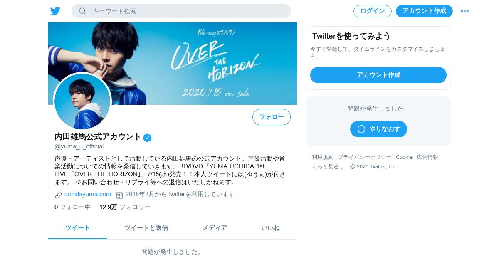Open the いいね tab

pyautogui.click(x=271, y=228)
